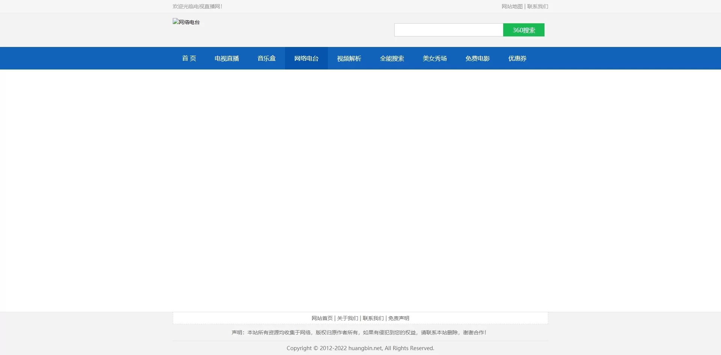Click the 欢迎光临电视直播网 welcome text
Viewport: 721px width, 355px height.
point(197,6)
